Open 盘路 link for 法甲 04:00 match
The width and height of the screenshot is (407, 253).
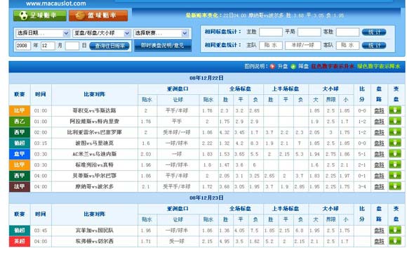pyautogui.click(x=379, y=187)
